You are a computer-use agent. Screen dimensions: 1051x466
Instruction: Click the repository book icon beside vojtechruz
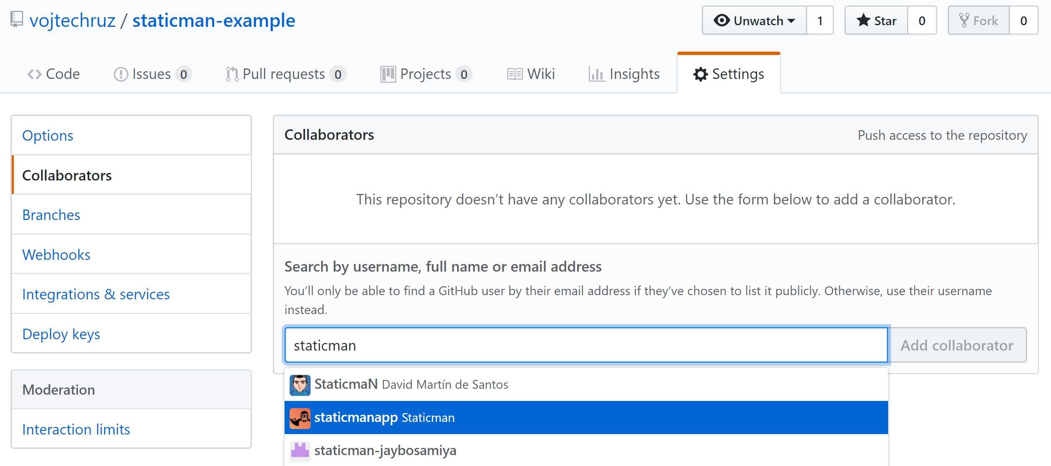tap(17, 20)
